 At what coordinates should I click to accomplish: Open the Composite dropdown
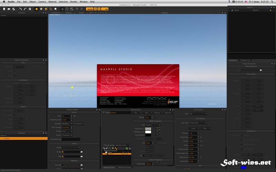pos(79,124)
